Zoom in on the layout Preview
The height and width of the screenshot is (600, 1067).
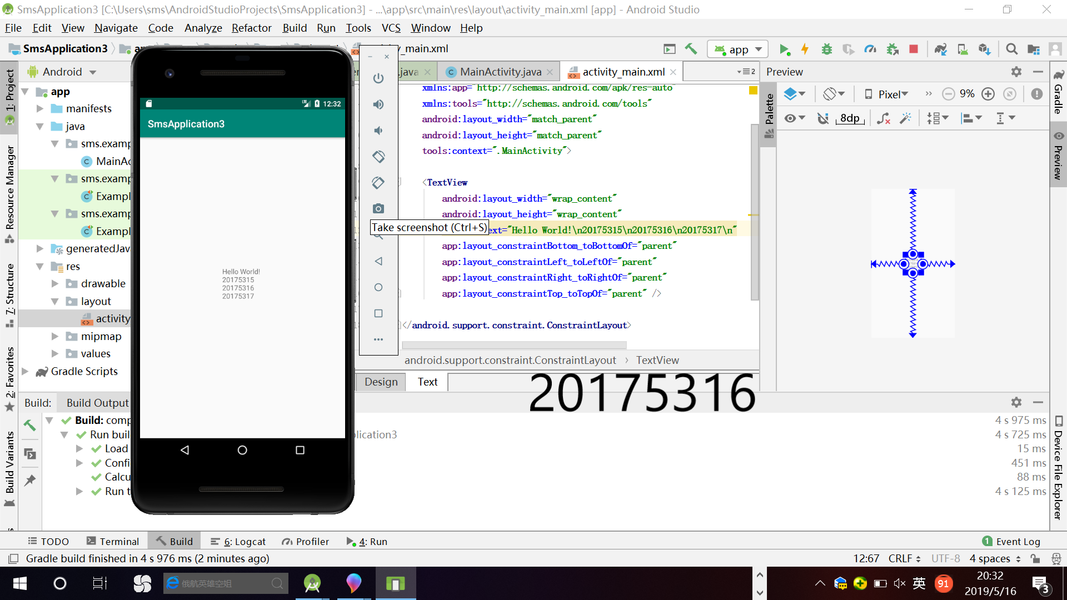click(988, 94)
